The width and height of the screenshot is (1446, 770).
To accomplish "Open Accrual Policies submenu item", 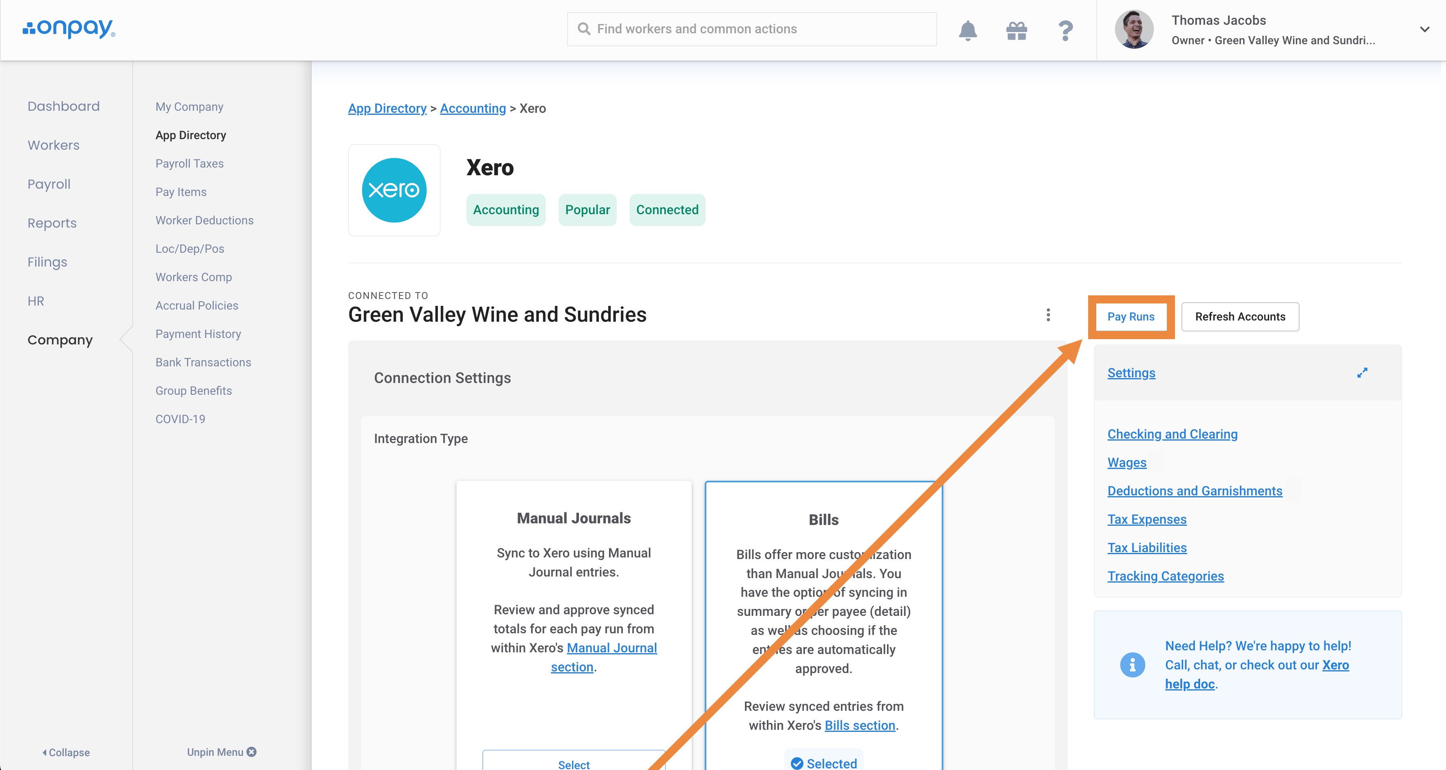I will pos(196,305).
